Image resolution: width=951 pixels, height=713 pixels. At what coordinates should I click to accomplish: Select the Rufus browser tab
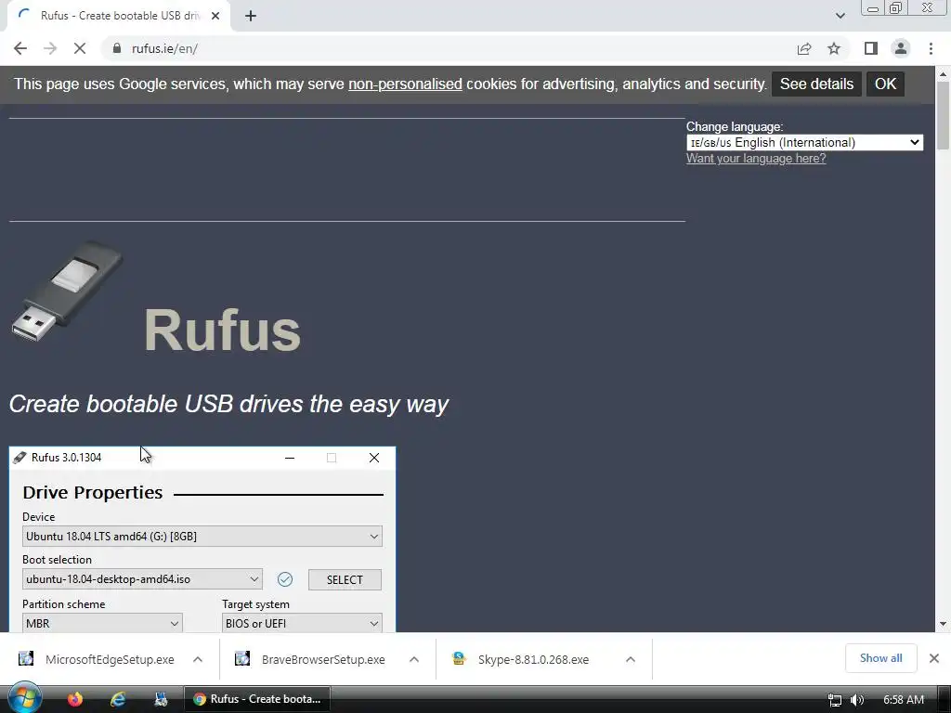point(119,16)
